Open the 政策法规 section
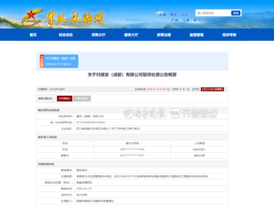 pyautogui.click(x=164, y=35)
